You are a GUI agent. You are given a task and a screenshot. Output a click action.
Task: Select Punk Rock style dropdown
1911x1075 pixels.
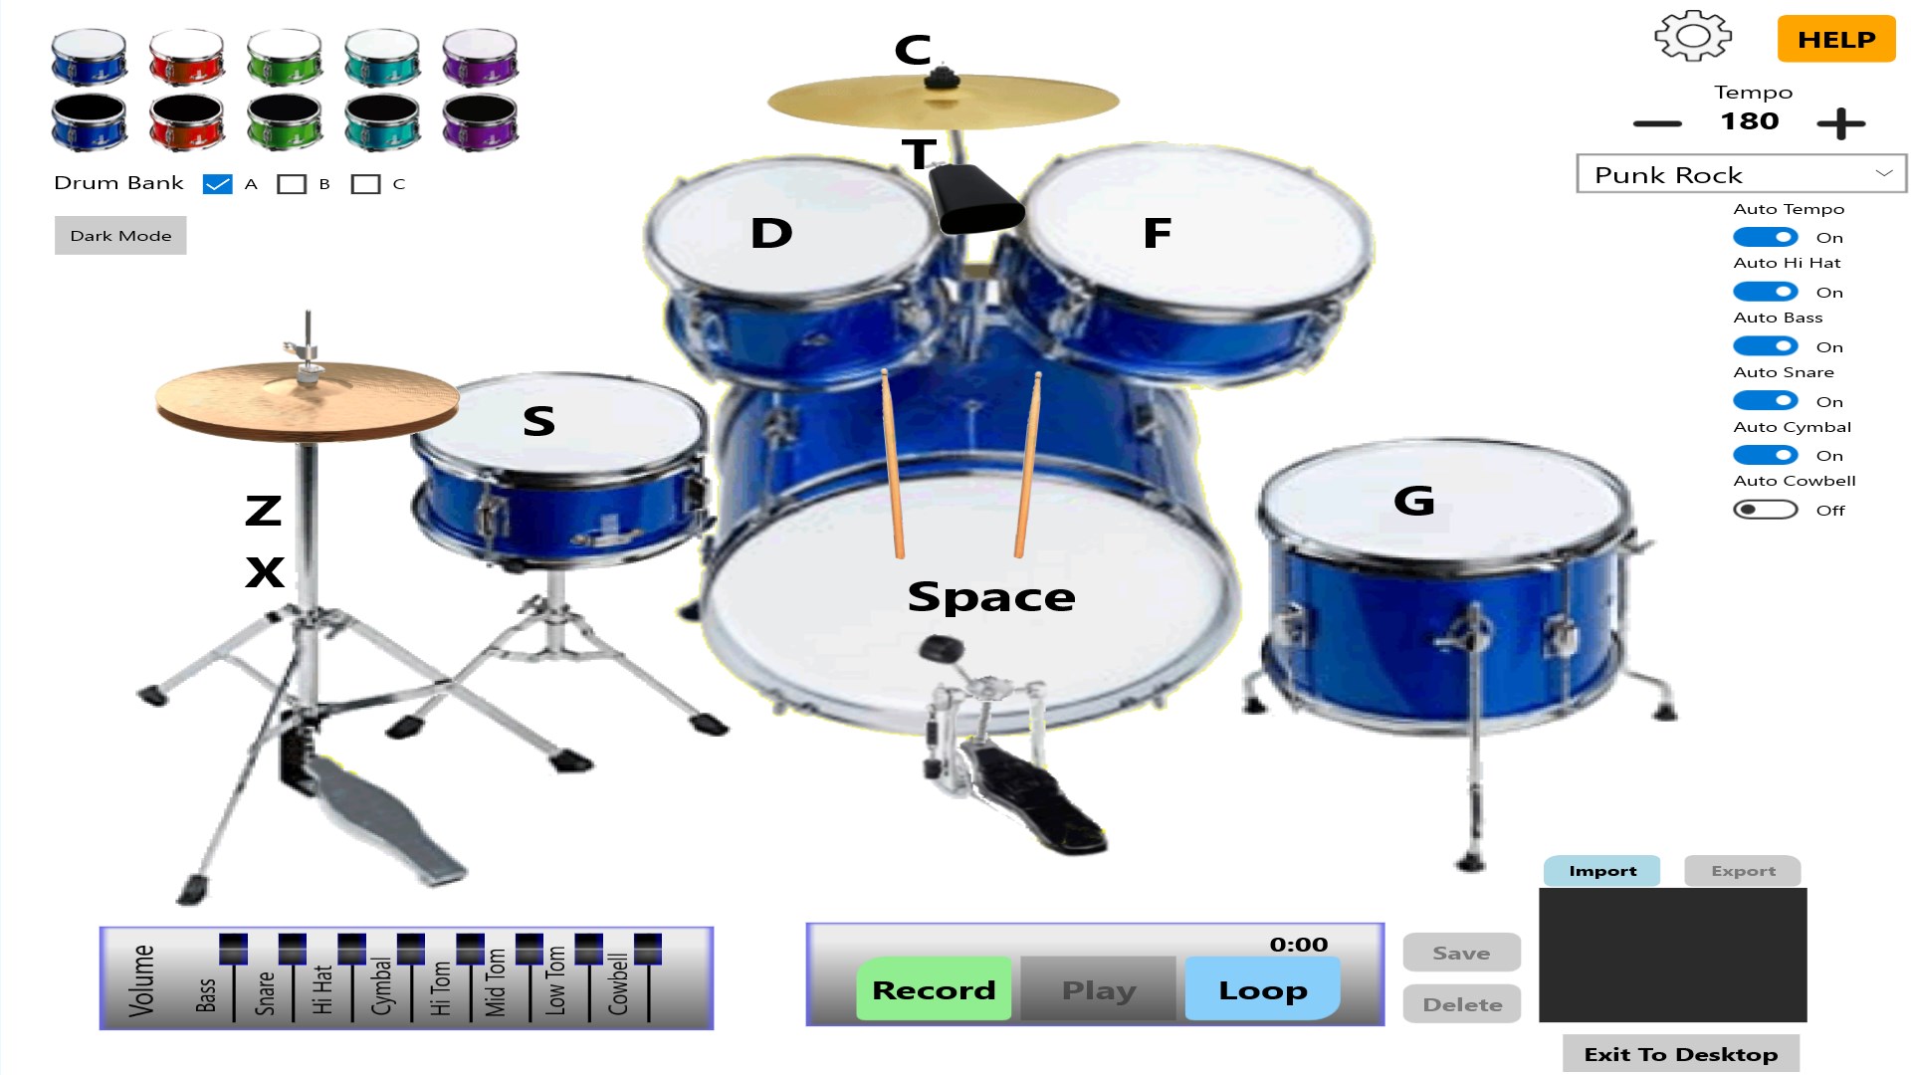(x=1735, y=172)
